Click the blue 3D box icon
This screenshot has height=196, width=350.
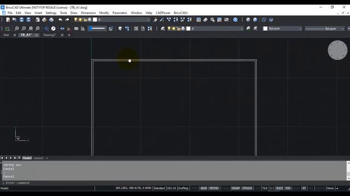tap(255, 20)
